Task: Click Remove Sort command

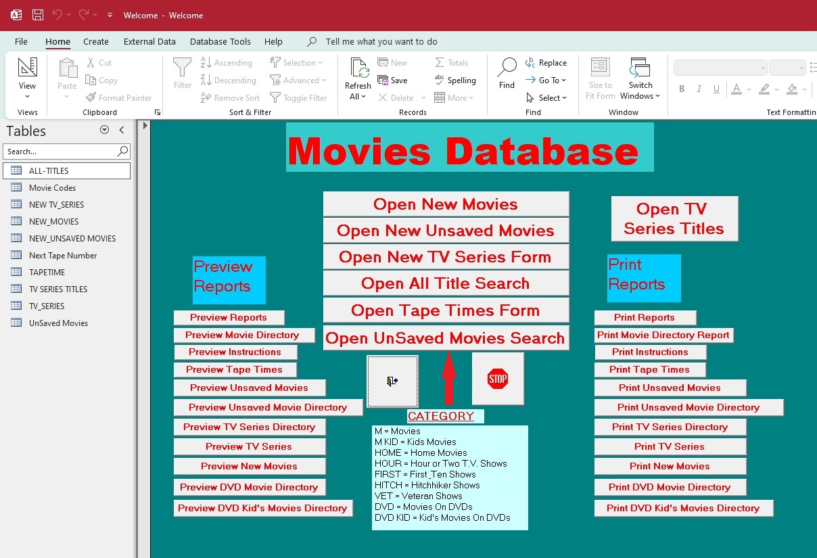Action: coord(230,98)
